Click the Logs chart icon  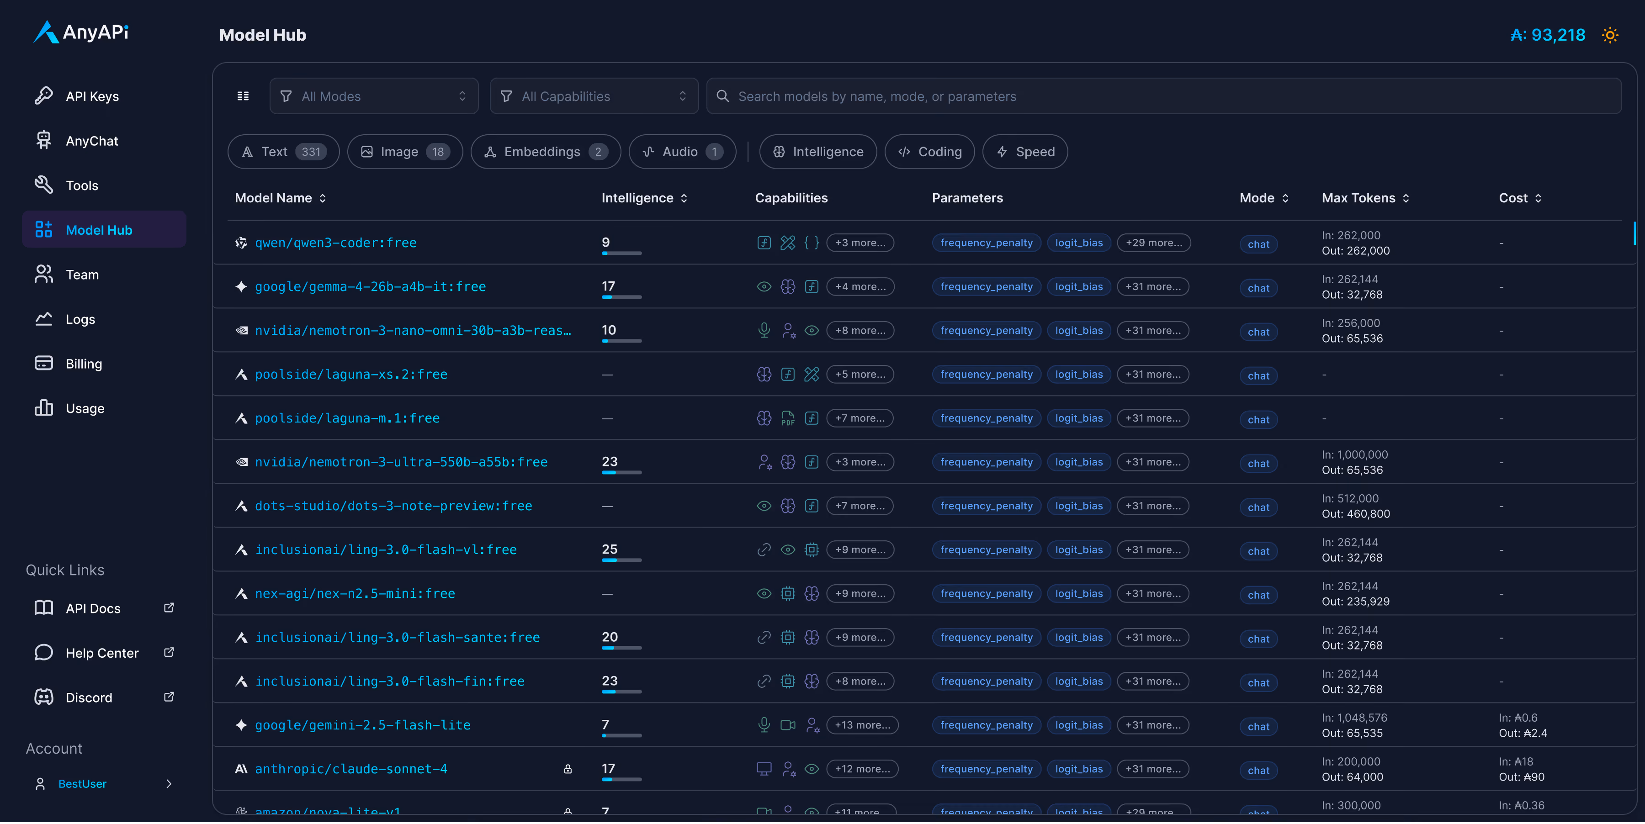[x=43, y=318]
